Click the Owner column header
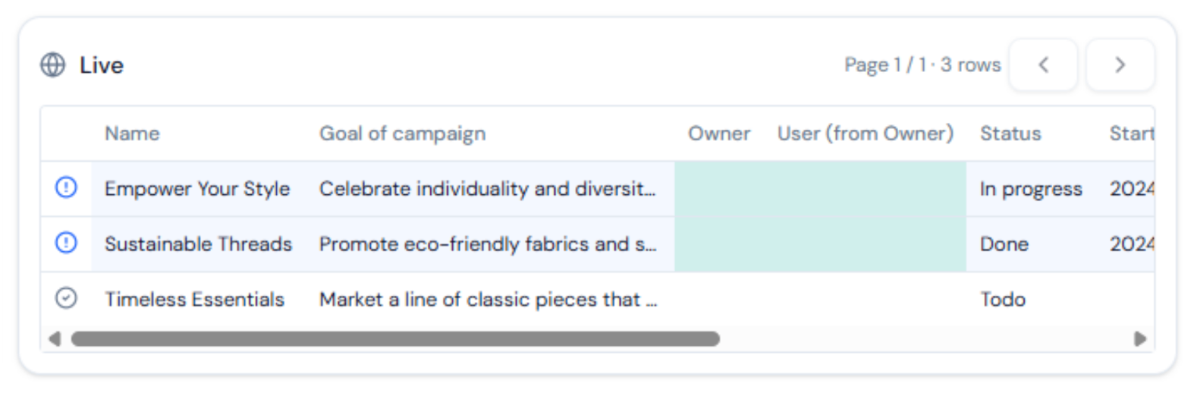 coord(719,134)
